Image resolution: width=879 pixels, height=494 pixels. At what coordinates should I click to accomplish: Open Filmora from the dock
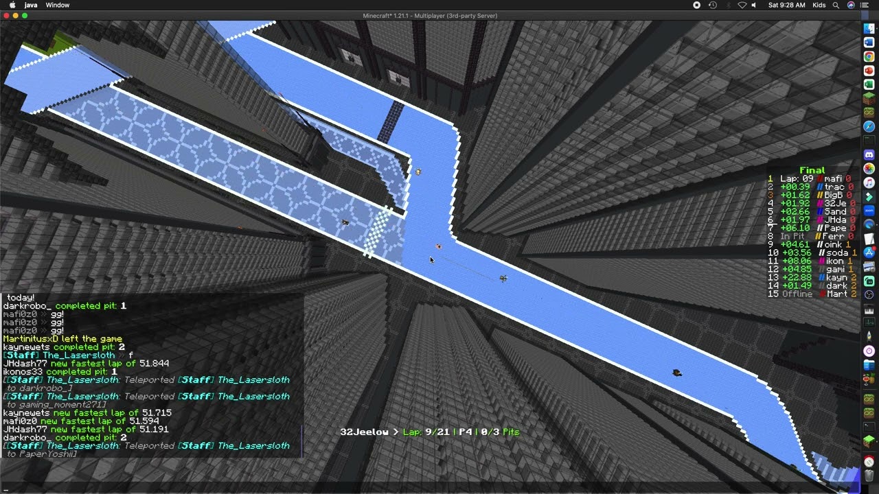(869, 196)
